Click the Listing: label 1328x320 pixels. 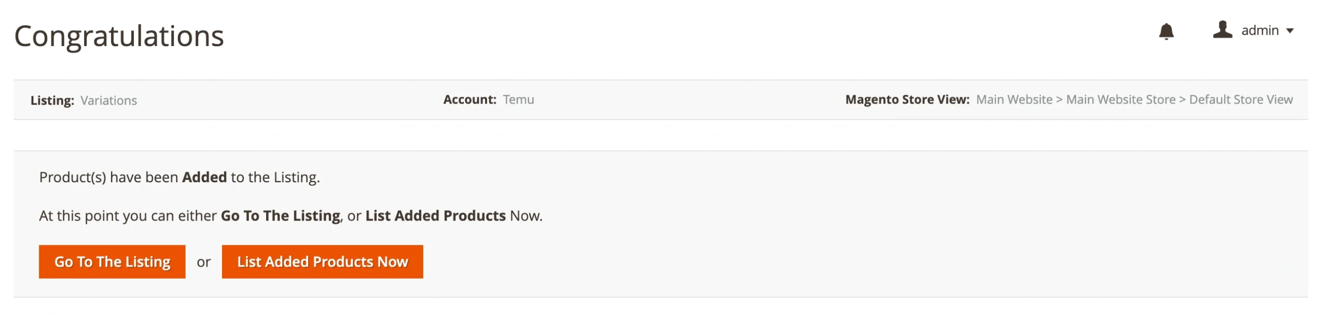tap(52, 100)
